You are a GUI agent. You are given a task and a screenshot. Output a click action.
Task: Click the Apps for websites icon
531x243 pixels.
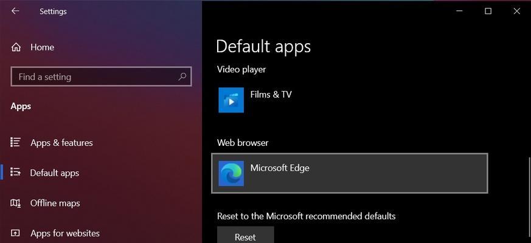[x=16, y=233]
